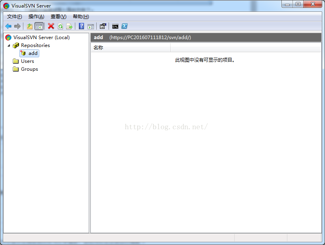Minimize the VisualSVN Server window

click(x=287, y=4)
